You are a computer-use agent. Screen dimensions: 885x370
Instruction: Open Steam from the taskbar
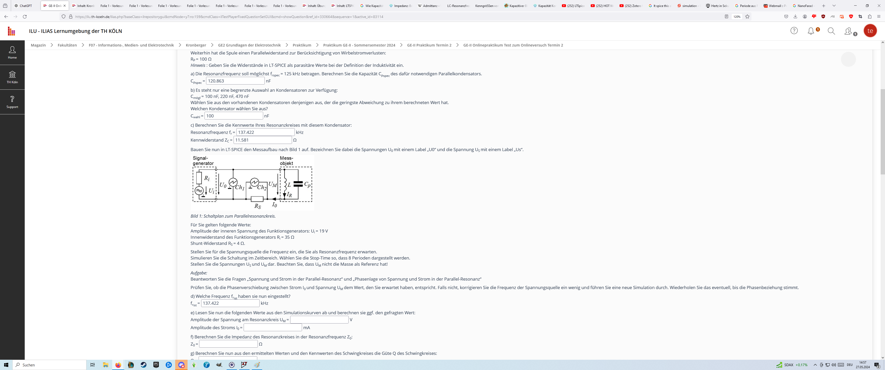click(x=144, y=365)
